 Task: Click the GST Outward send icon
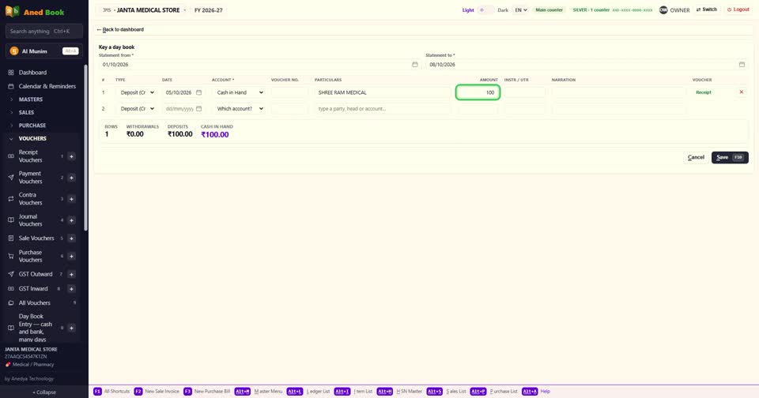(10, 274)
